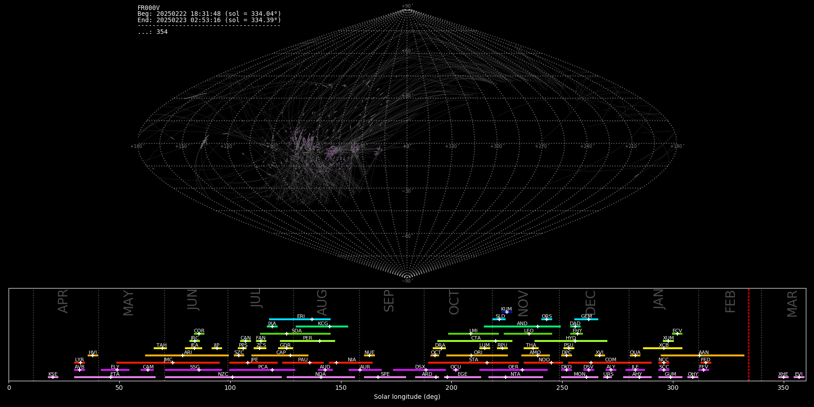Click the ORI shower label
The height and width of the screenshot is (407, 814).
478,353
